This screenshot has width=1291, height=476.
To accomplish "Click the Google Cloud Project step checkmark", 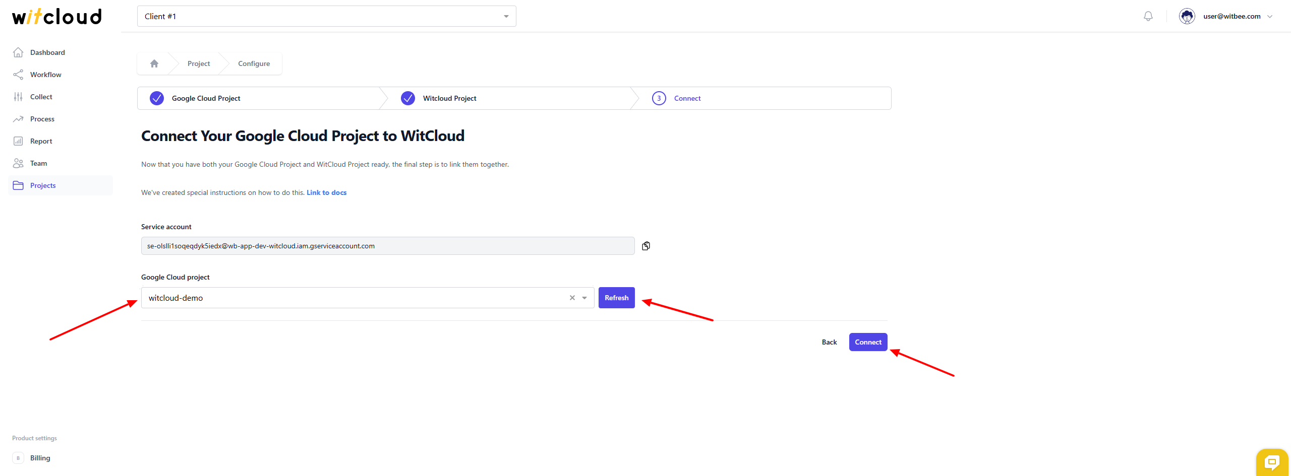I will [157, 98].
